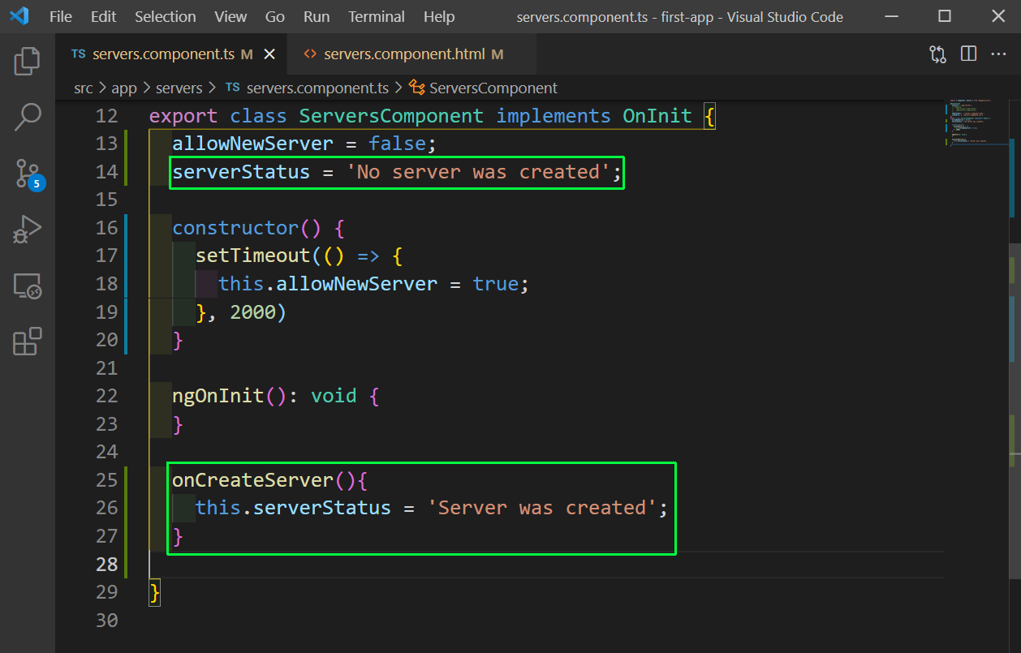Click the OnInit interface name
Viewport: 1021px width, 653px height.
coord(657,116)
